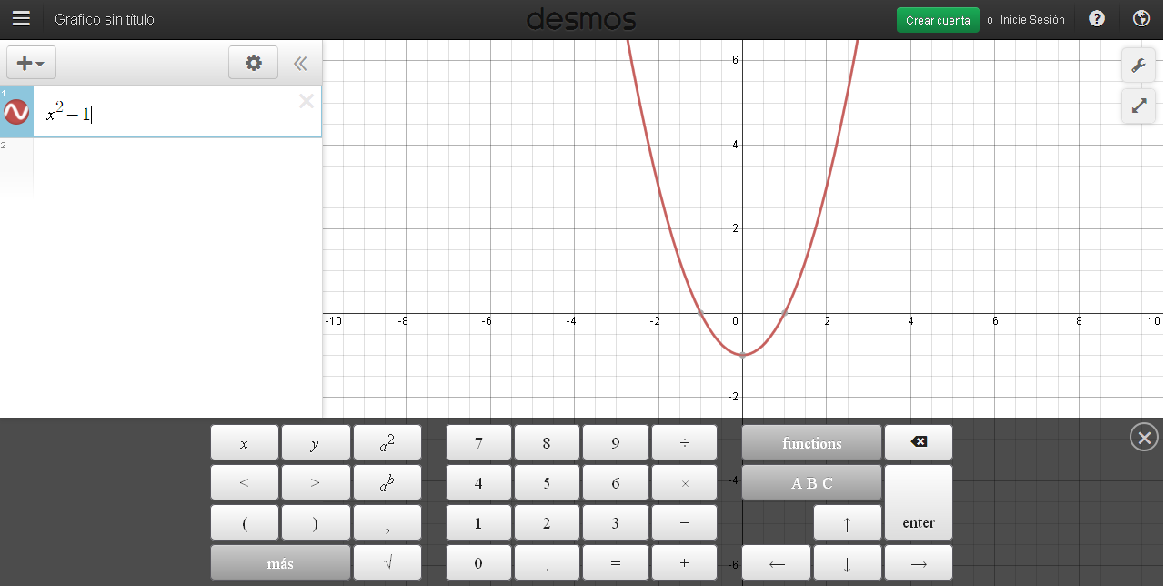This screenshot has height=586, width=1166.
Task: Open the expression list settings gear
Action: click(253, 63)
